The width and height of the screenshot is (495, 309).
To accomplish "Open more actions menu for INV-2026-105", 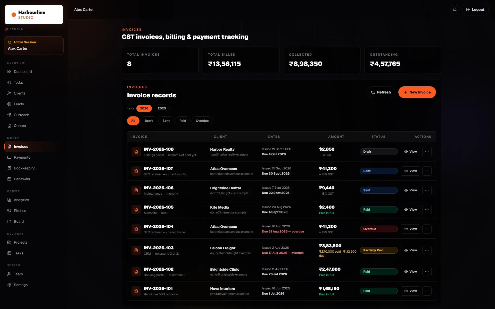I will (427, 210).
